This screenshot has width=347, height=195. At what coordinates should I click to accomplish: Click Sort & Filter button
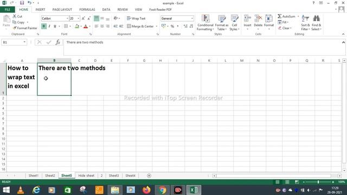pyautogui.click(x=305, y=23)
